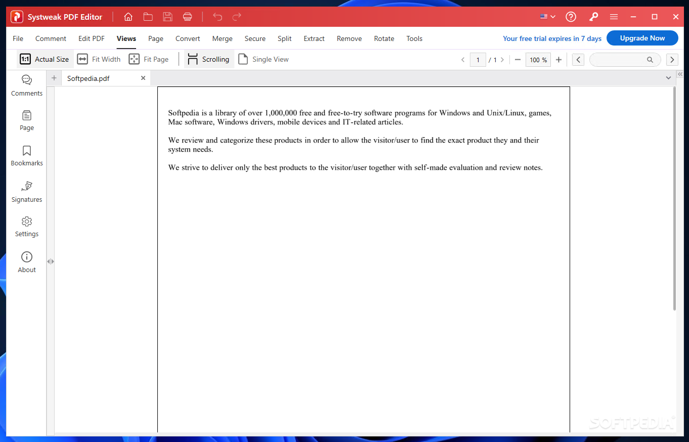Expand the open tabs list chevron
This screenshot has width=689, height=442.
[668, 78]
